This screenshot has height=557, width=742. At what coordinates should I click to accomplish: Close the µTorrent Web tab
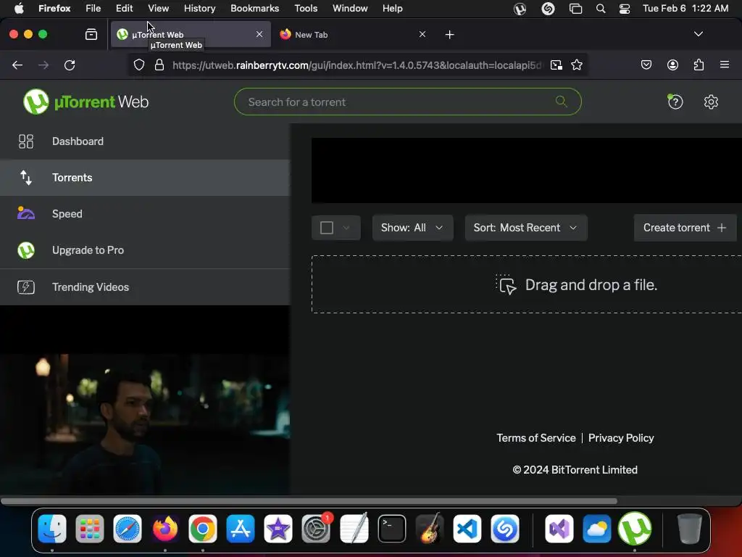(259, 34)
